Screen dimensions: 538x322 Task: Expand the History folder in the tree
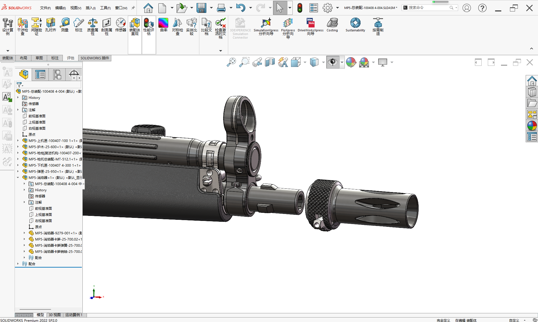(18, 97)
